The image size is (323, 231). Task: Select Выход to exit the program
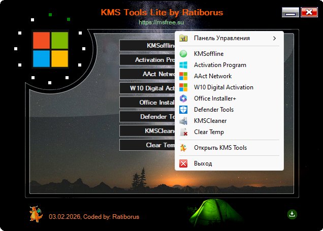click(x=203, y=163)
